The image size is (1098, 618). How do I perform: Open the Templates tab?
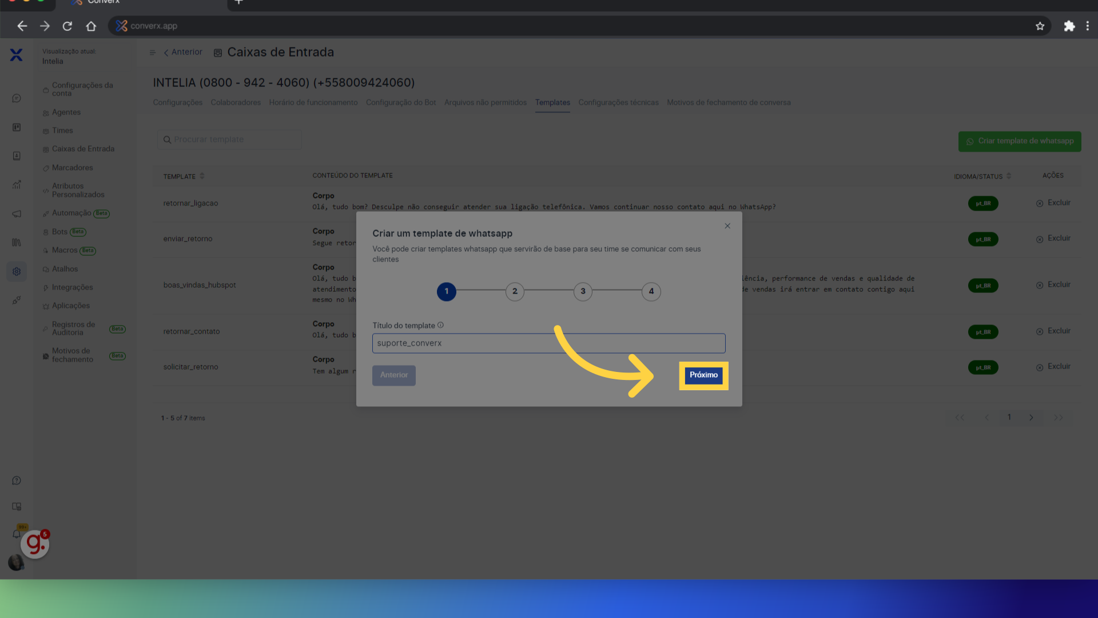(552, 102)
